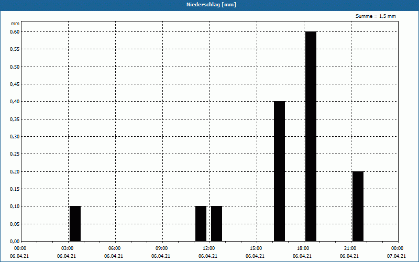Image resolution: width=419 pixels, height=262 pixels.
Task: Click the 0,35 y-axis value
Action: tap(15, 119)
